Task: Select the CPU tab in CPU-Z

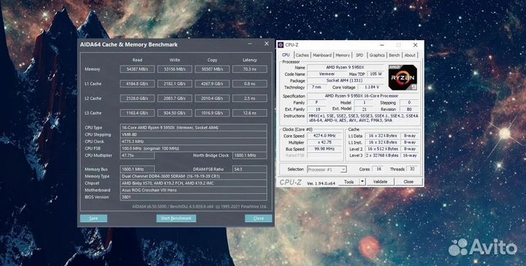Action: click(286, 55)
